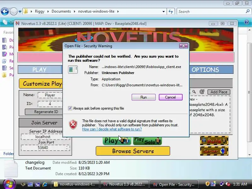Select the PLAY tab in Novetus

40,70
